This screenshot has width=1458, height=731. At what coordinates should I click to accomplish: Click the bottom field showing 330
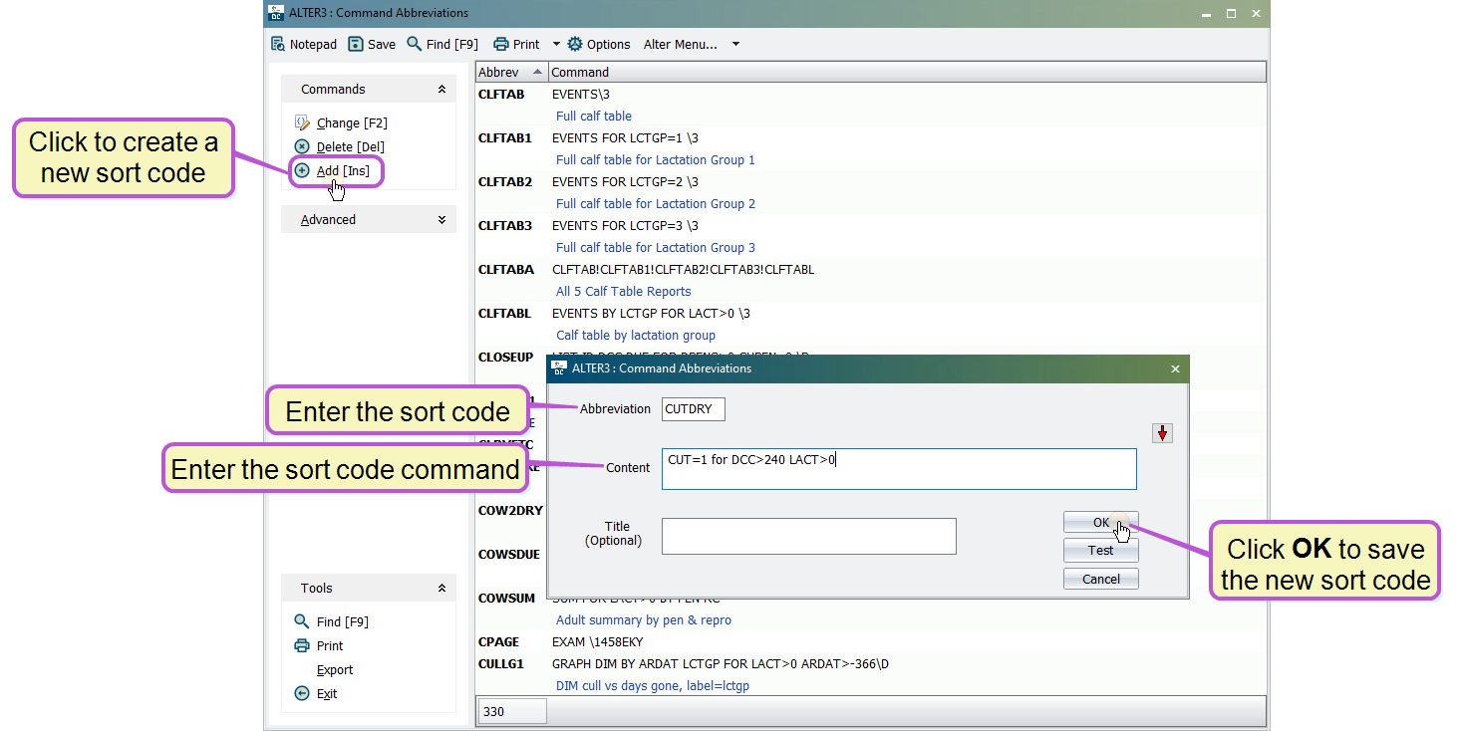click(512, 711)
